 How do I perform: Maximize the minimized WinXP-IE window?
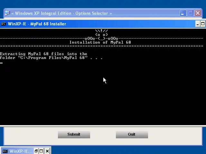pyautogui.click(x=41, y=151)
